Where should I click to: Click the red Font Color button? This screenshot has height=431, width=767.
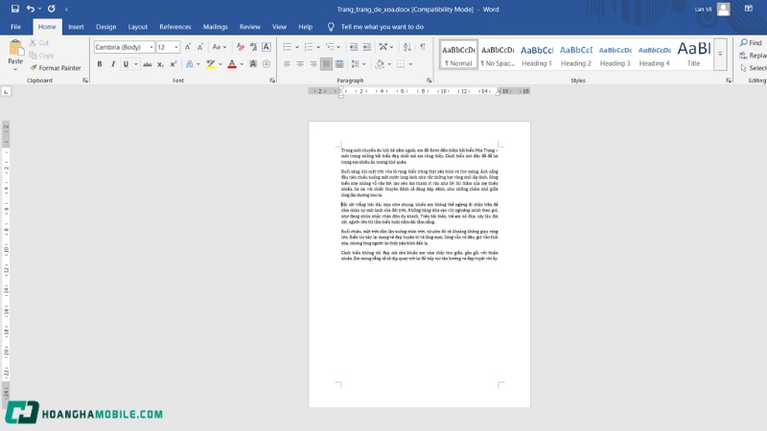232,64
